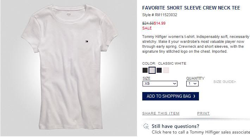Click the call a Tommy Hilfiger sales associate link
The height and width of the screenshot is (137, 250).
tap(201, 132)
